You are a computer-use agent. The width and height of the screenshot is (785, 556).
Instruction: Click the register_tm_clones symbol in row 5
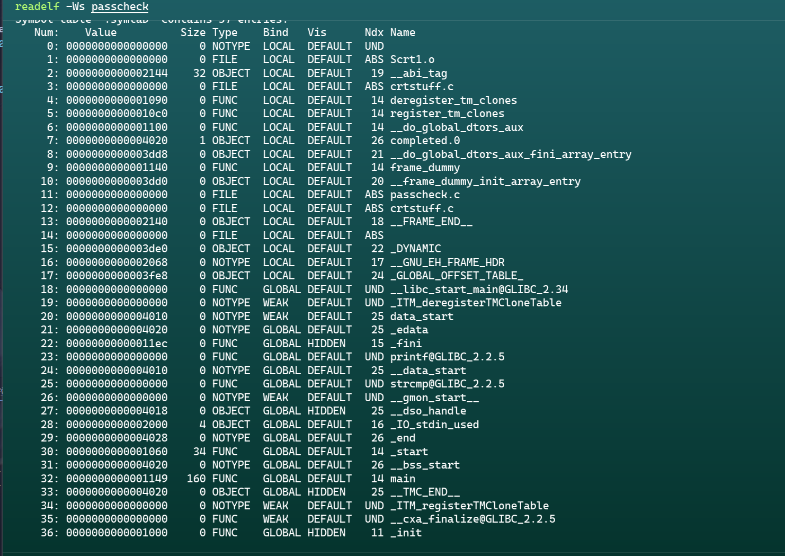click(447, 114)
